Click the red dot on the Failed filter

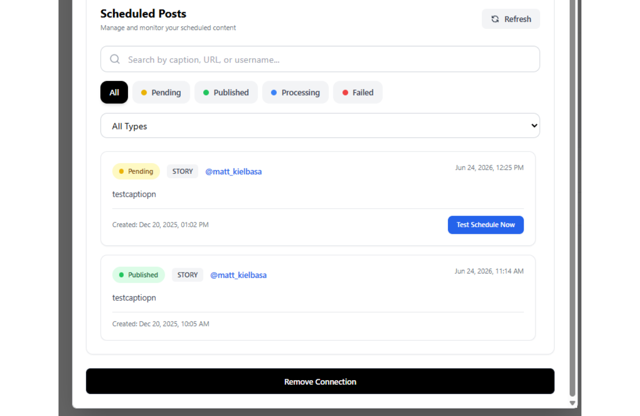click(x=345, y=92)
